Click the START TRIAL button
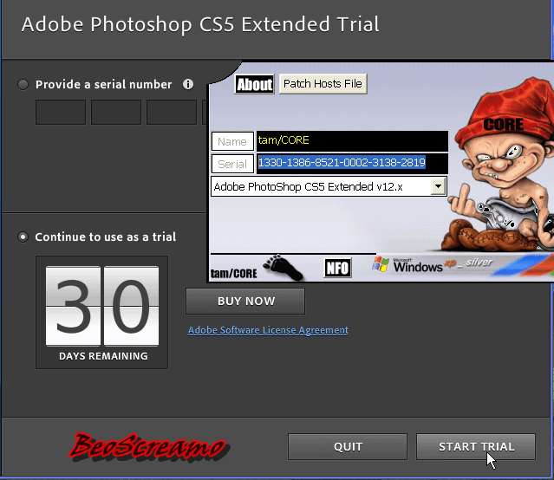This screenshot has width=554, height=480. point(476,447)
